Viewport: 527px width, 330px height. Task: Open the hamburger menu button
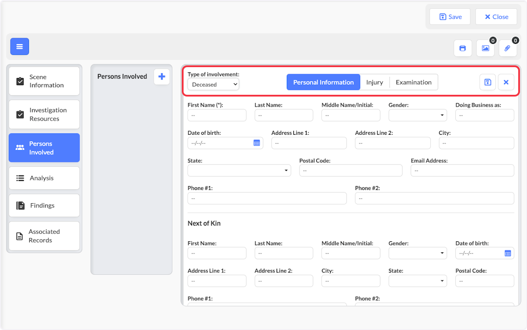point(19,47)
